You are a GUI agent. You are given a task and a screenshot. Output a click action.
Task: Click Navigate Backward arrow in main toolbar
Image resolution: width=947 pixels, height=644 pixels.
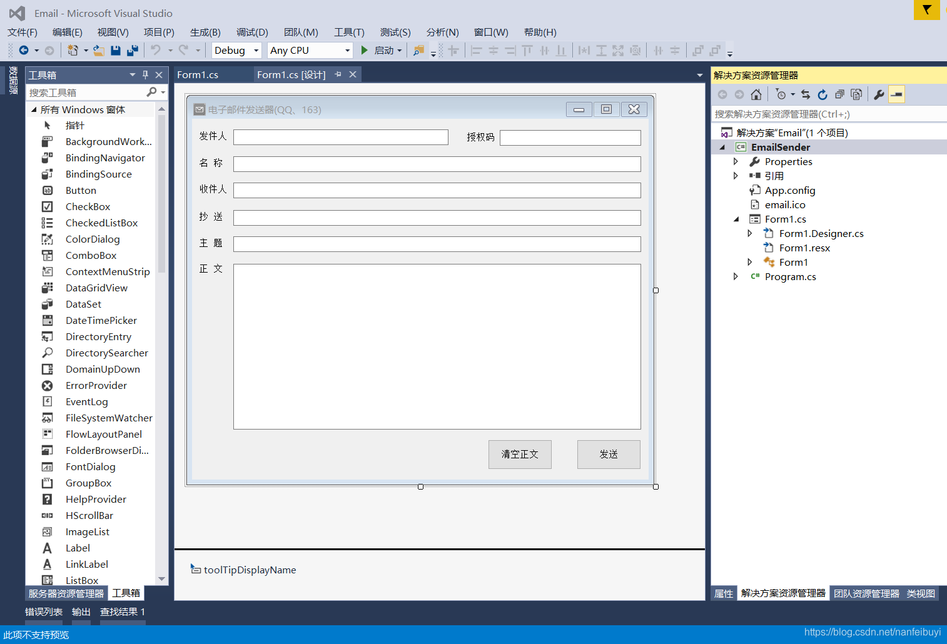[24, 51]
